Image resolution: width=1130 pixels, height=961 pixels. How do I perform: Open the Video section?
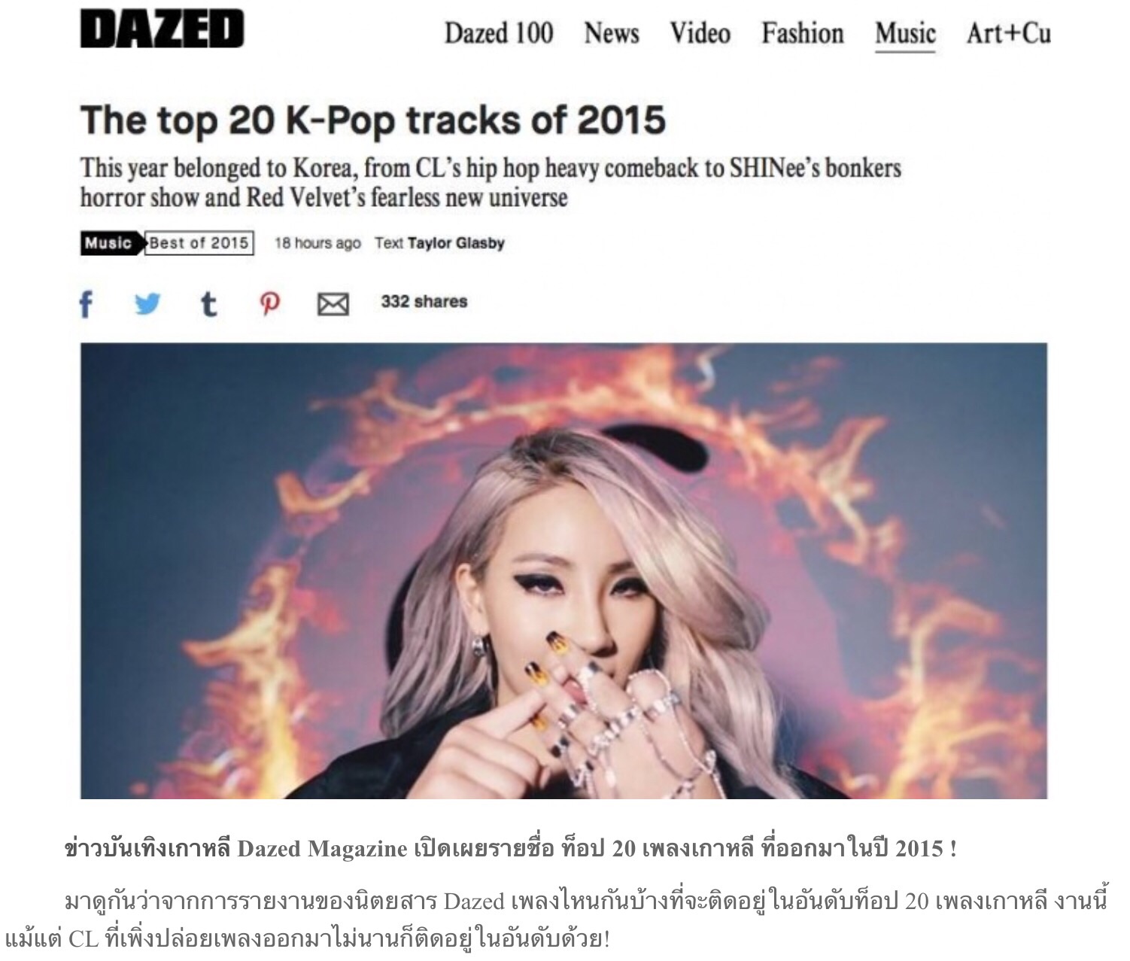point(700,33)
